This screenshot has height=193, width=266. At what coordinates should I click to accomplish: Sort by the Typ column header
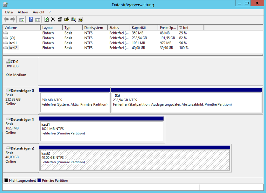pyautogui.click(x=73, y=27)
